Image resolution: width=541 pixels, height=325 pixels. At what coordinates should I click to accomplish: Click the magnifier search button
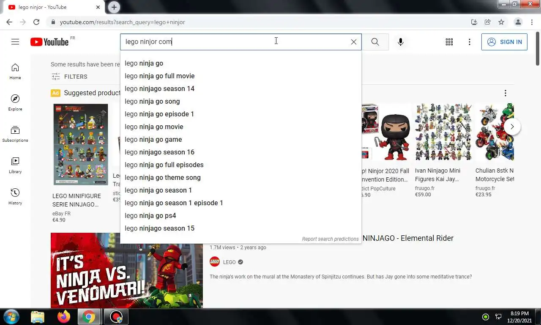(x=375, y=42)
